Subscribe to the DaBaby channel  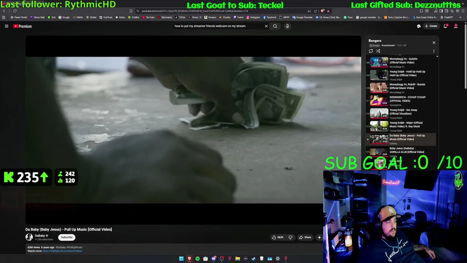click(x=67, y=237)
